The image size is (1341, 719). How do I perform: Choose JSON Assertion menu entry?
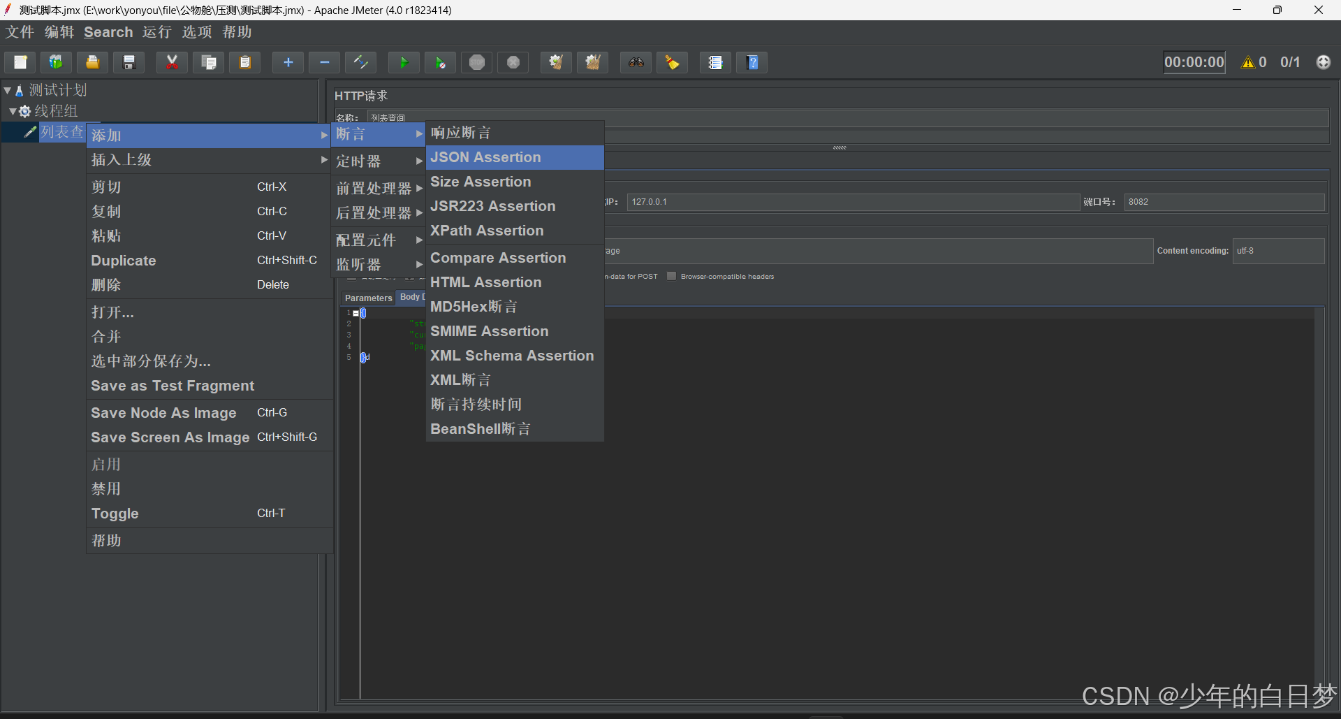coord(515,157)
